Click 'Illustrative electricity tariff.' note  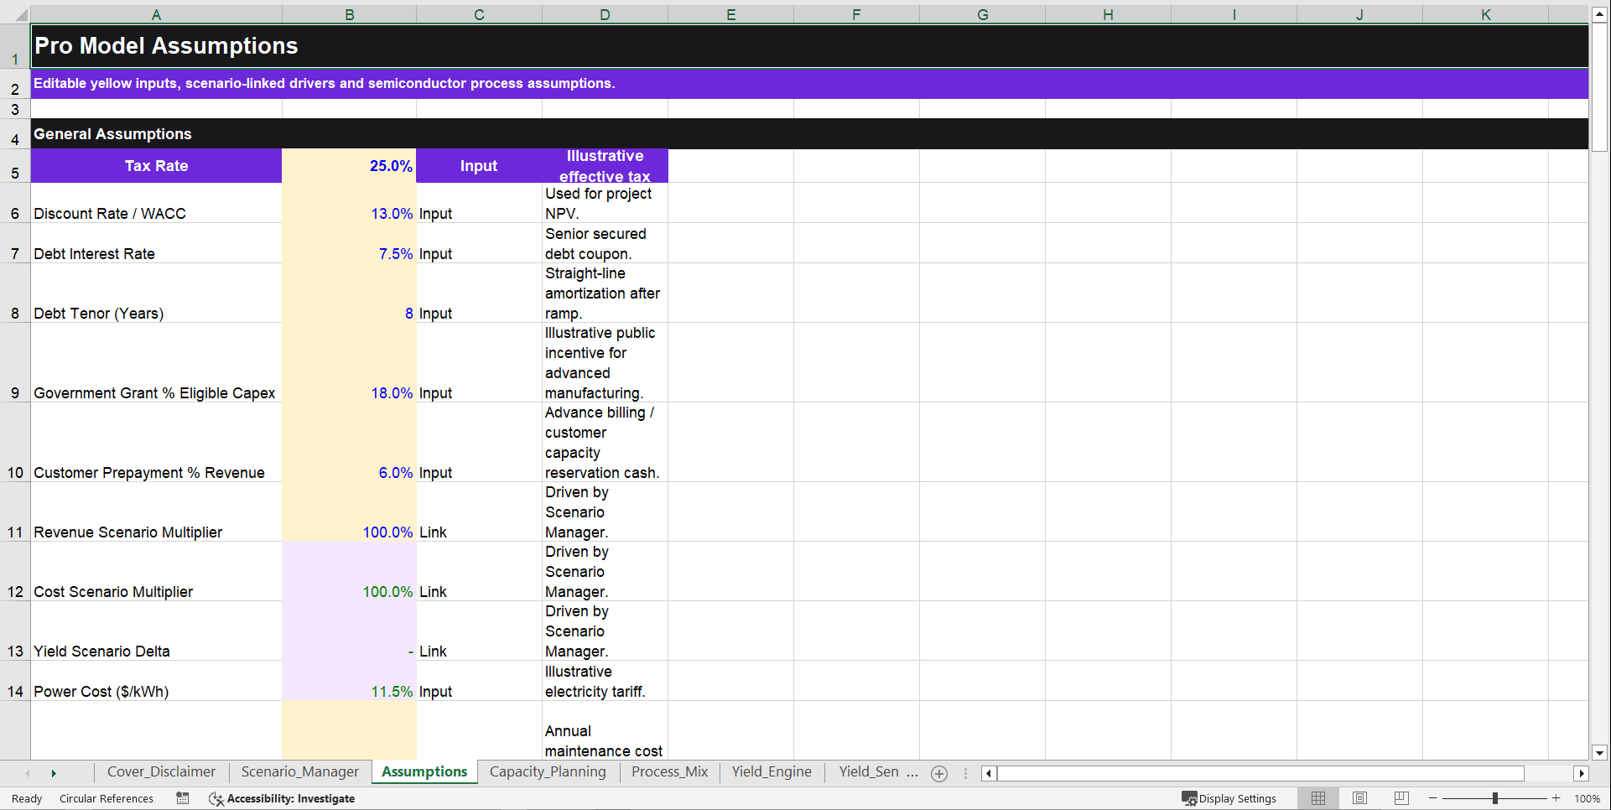coord(605,681)
